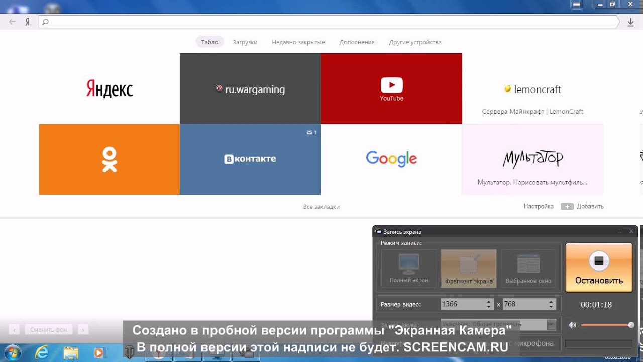The image size is (643, 362).
Task: Increase the video width stepper value
Action: pyautogui.click(x=489, y=302)
